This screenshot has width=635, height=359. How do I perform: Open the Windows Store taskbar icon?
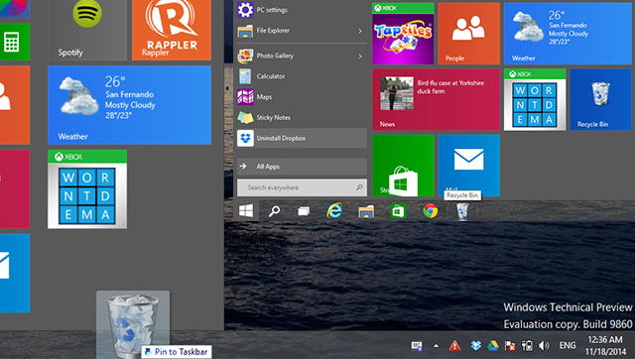coord(398,211)
